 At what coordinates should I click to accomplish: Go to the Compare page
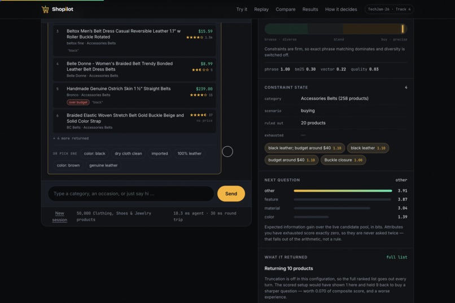[x=285, y=9]
